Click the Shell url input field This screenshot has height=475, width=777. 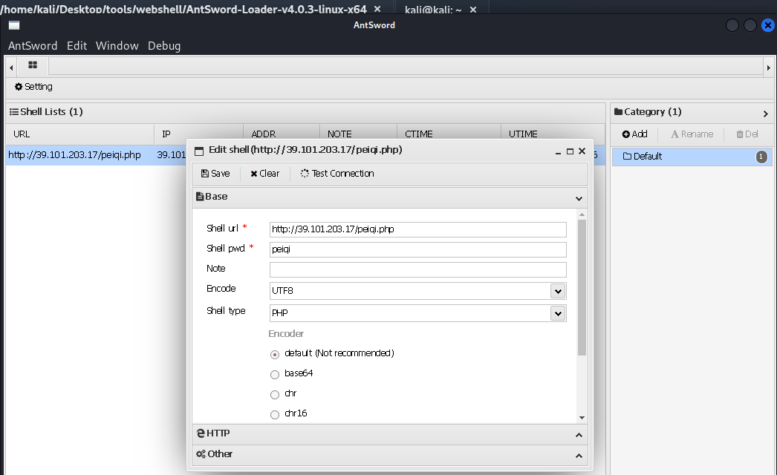point(417,229)
